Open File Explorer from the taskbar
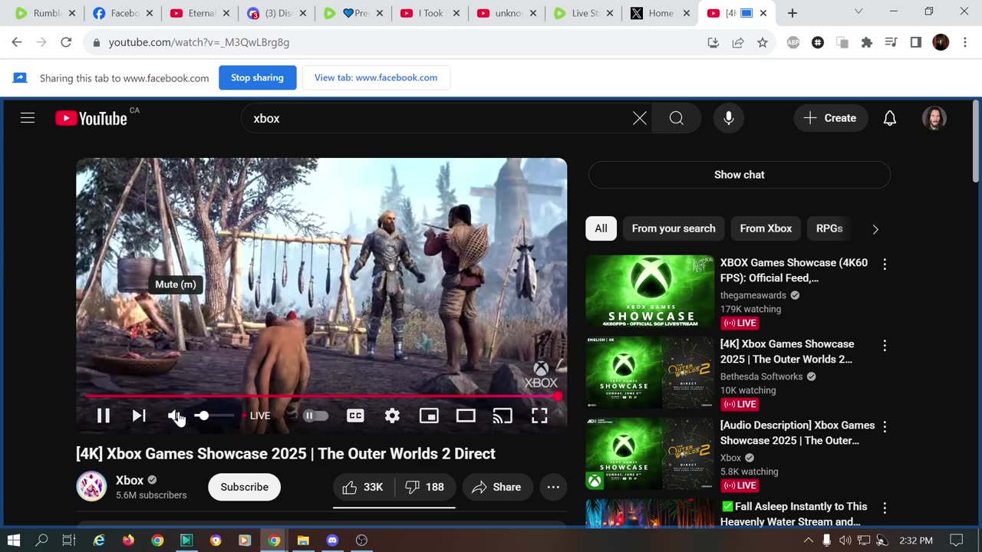The height and width of the screenshot is (552, 982). [303, 540]
